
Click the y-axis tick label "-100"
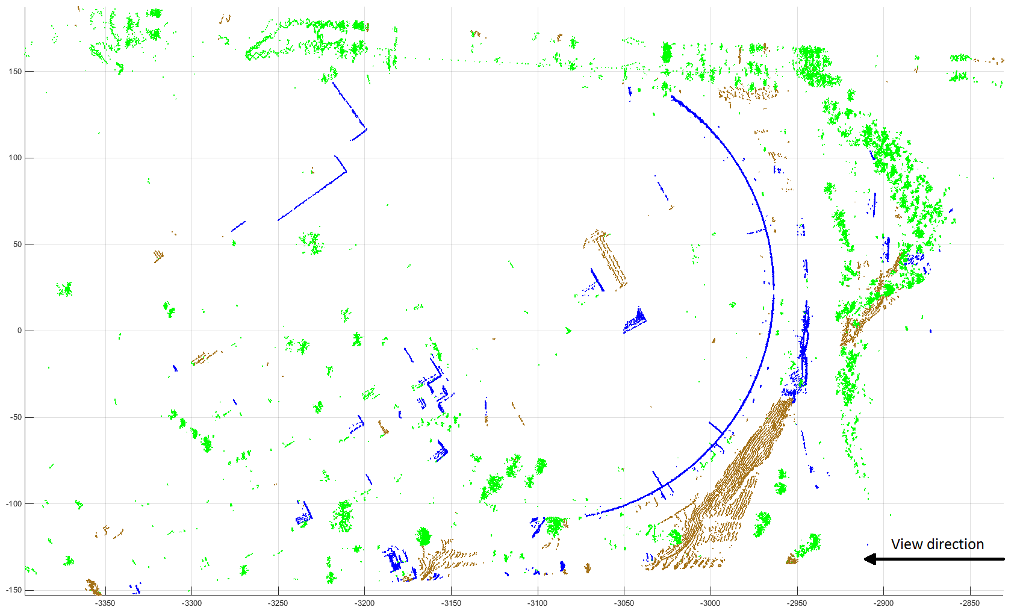tap(14, 504)
